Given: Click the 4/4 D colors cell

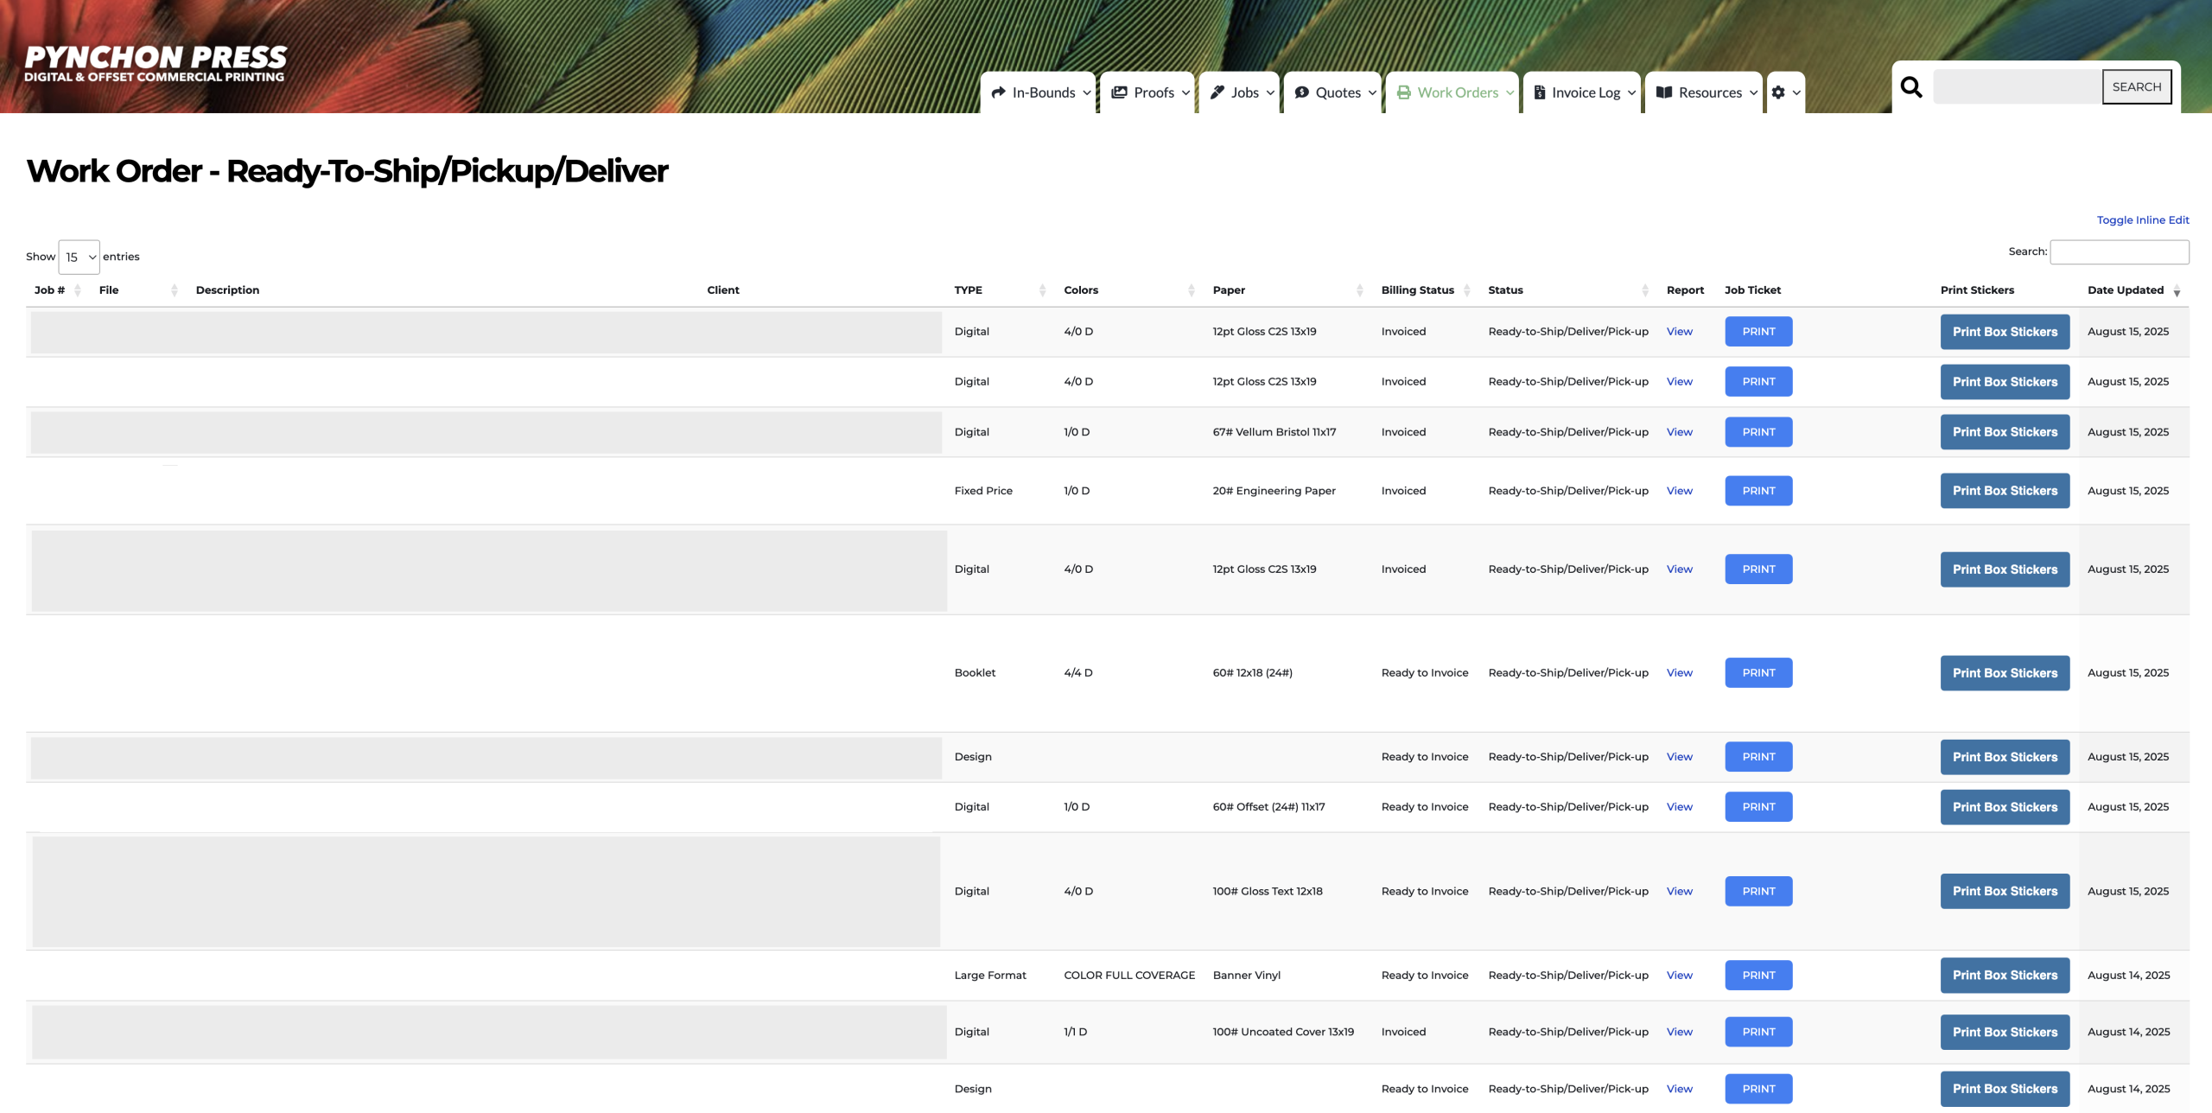Looking at the screenshot, I should pos(1077,673).
